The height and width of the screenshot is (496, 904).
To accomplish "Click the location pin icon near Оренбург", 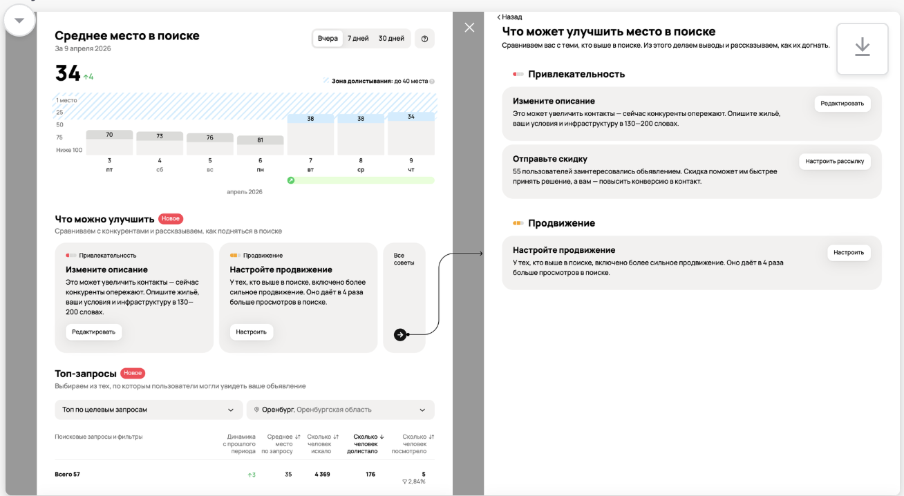I will [256, 410].
